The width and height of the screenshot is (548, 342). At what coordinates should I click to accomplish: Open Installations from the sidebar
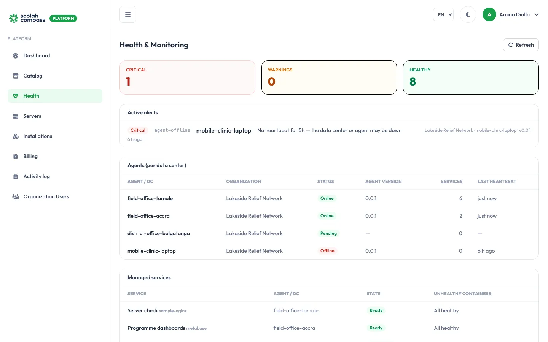point(55,136)
